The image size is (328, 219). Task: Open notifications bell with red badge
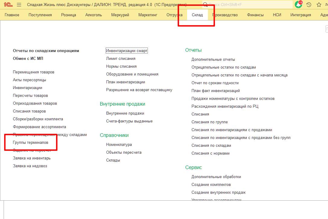pyautogui.click(x=298, y=5)
